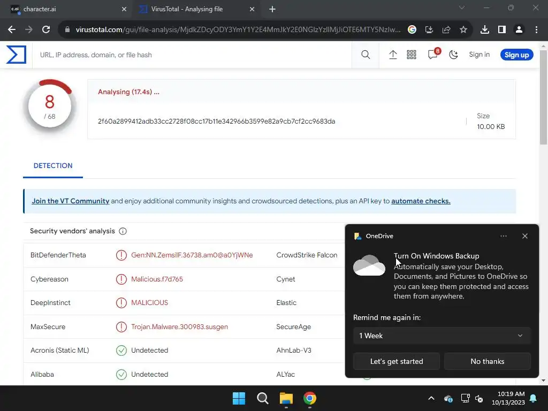Click the Malicious.f7d765 detection text
The width and height of the screenshot is (548, 411).
[157, 279]
